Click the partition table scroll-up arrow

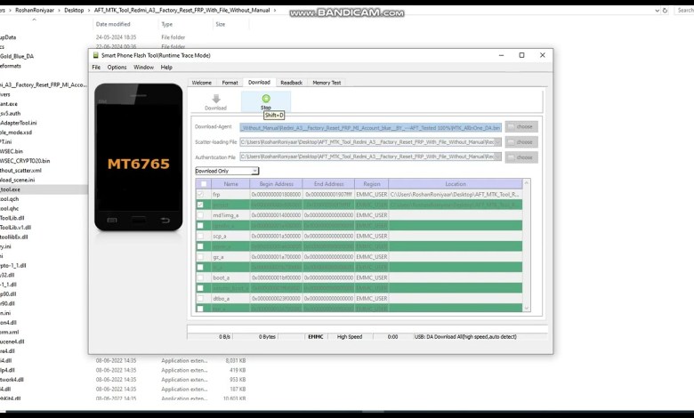pyautogui.click(x=526, y=182)
